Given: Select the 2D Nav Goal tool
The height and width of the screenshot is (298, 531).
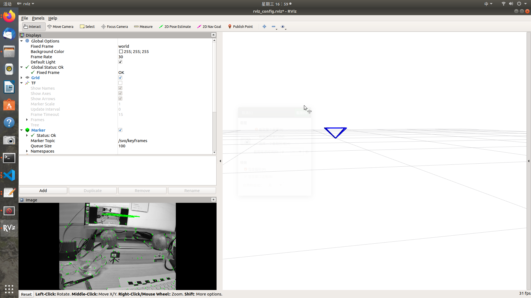Looking at the screenshot, I should click(209, 26).
